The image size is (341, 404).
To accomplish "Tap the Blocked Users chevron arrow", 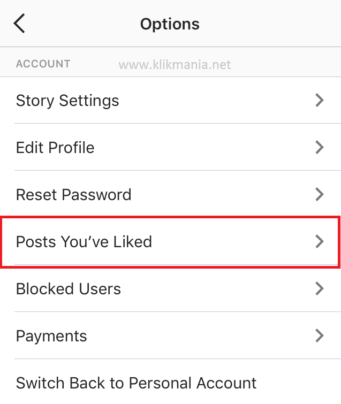I will pyautogui.click(x=320, y=288).
